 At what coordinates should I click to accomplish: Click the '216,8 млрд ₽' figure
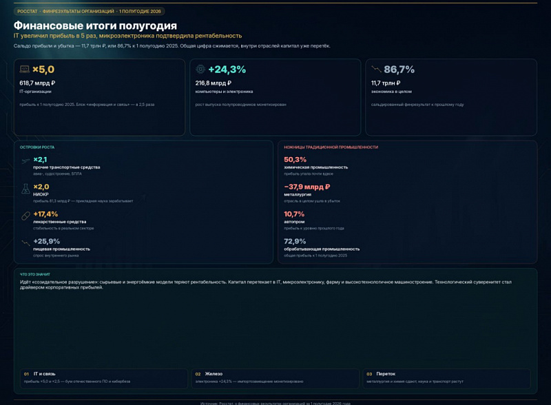[214, 83]
